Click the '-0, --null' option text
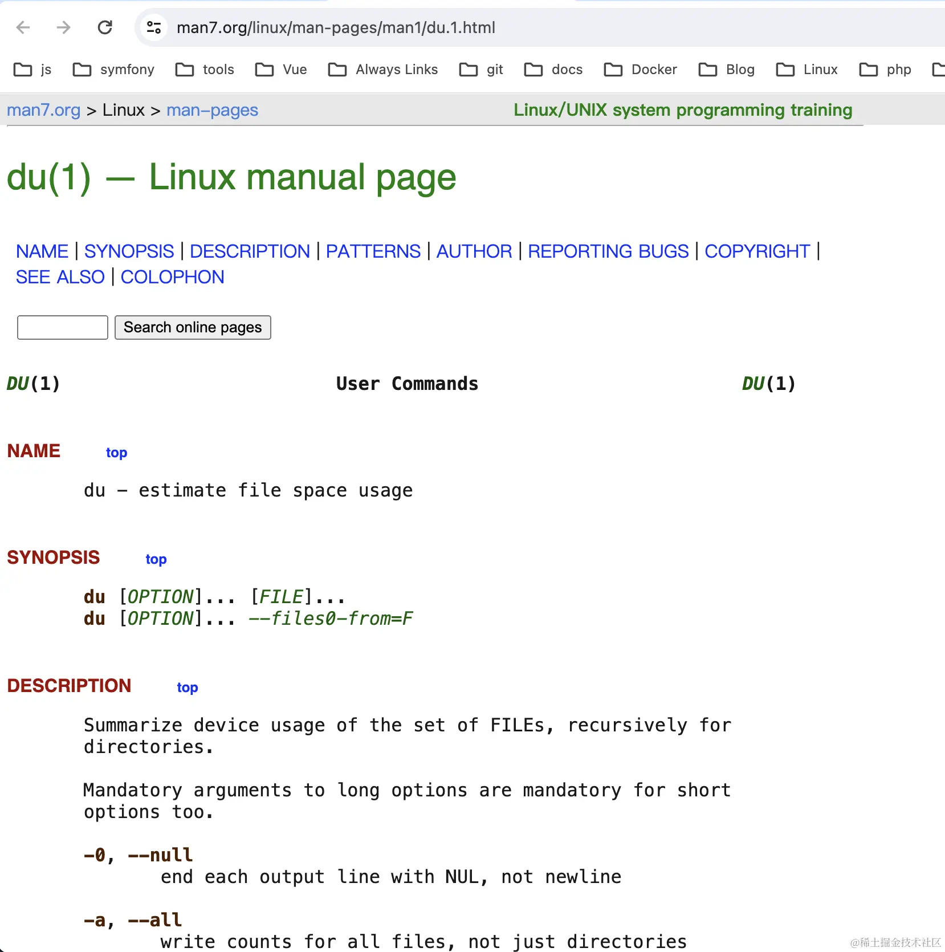This screenshot has width=945, height=952. click(x=139, y=855)
